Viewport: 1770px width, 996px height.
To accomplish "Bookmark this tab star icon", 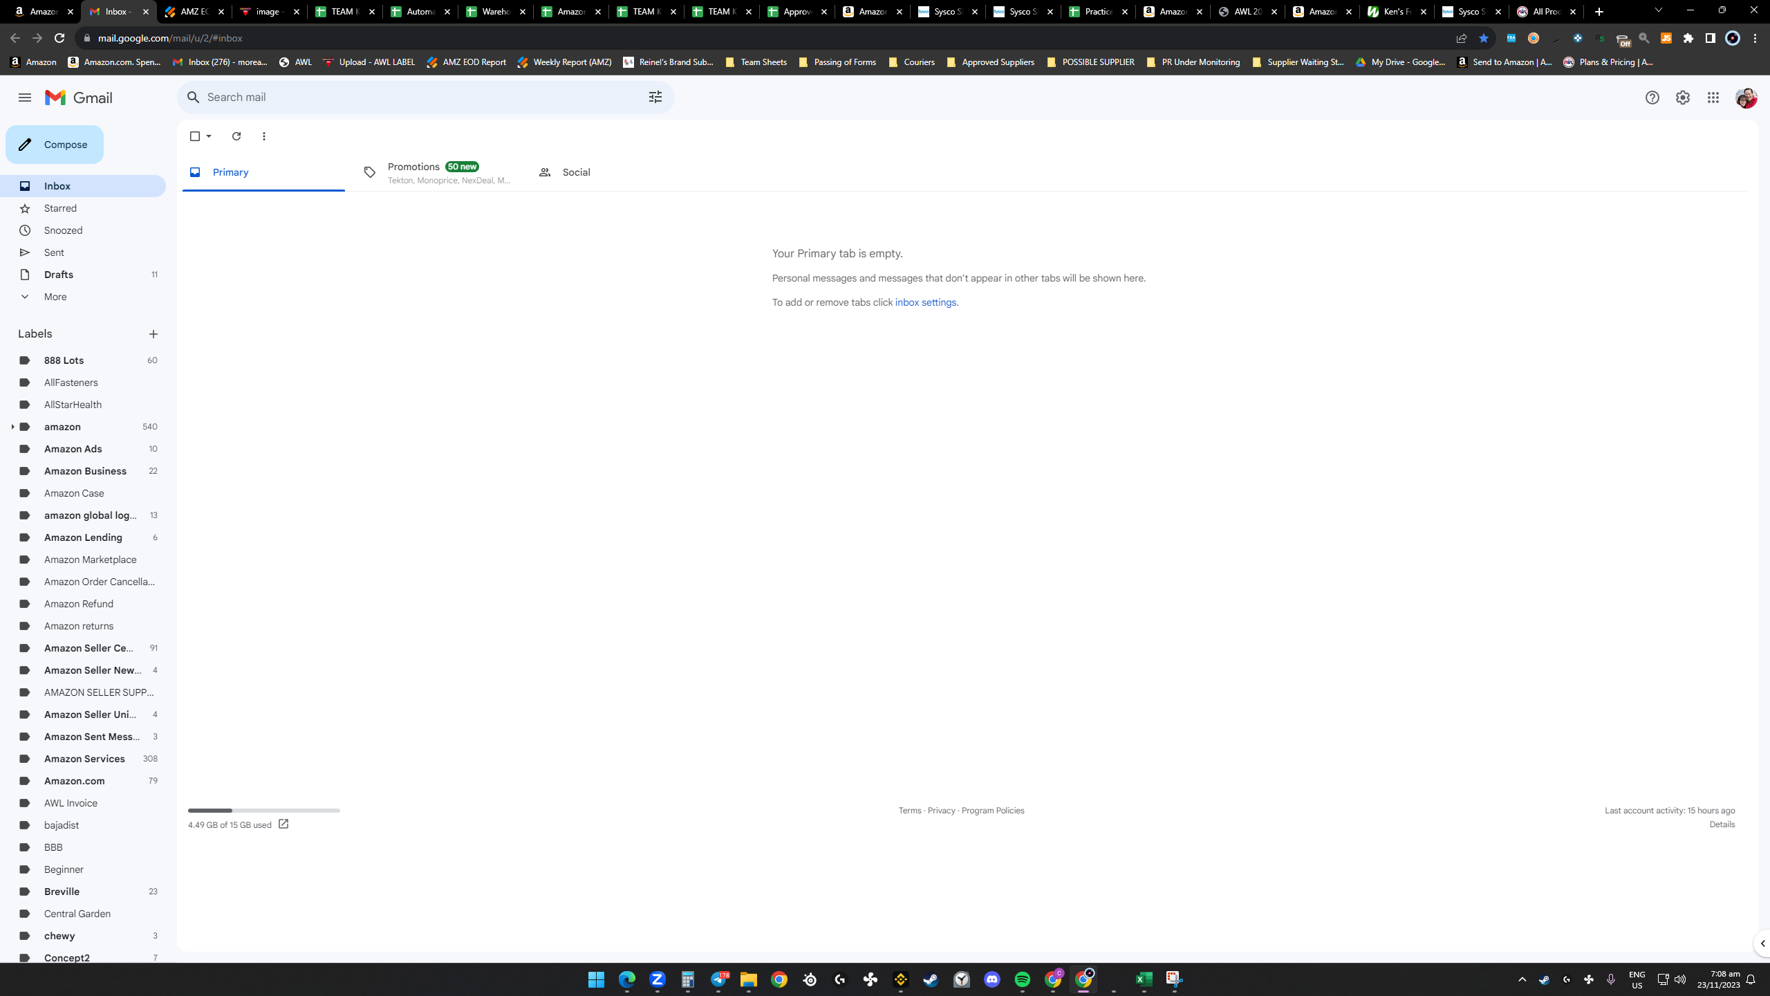I will click(1484, 38).
